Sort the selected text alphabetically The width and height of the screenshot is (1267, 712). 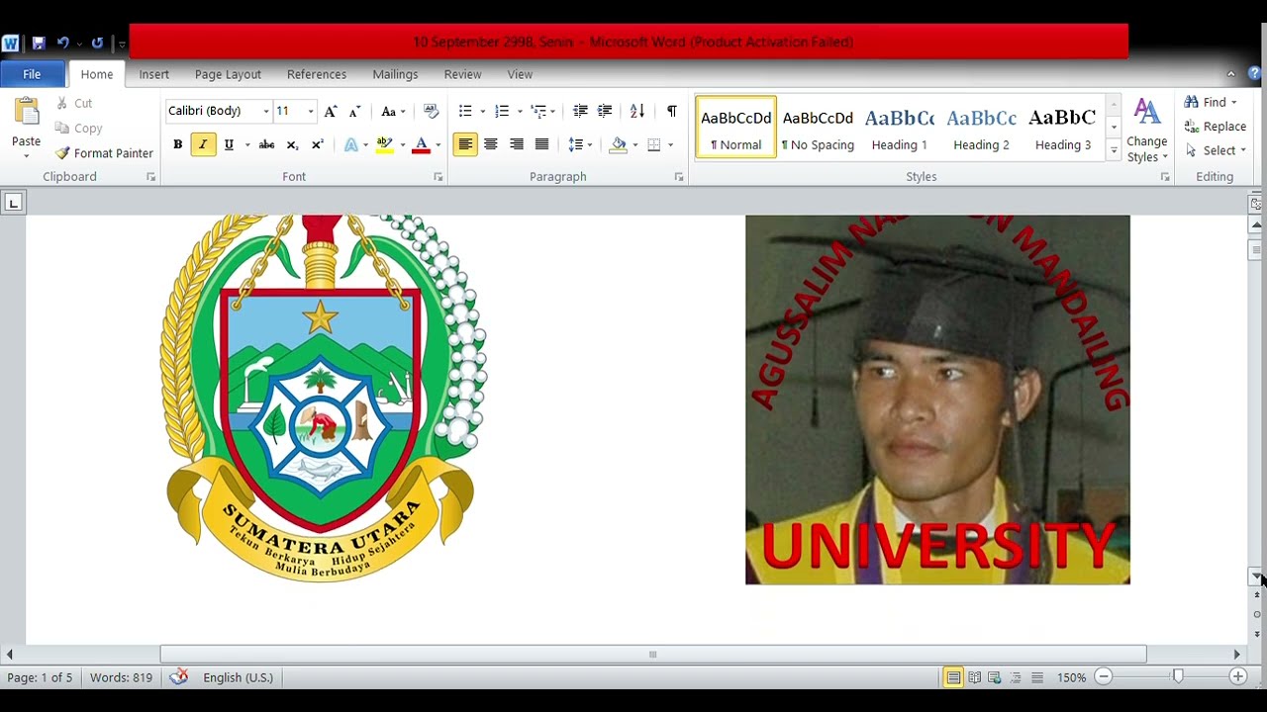point(637,111)
